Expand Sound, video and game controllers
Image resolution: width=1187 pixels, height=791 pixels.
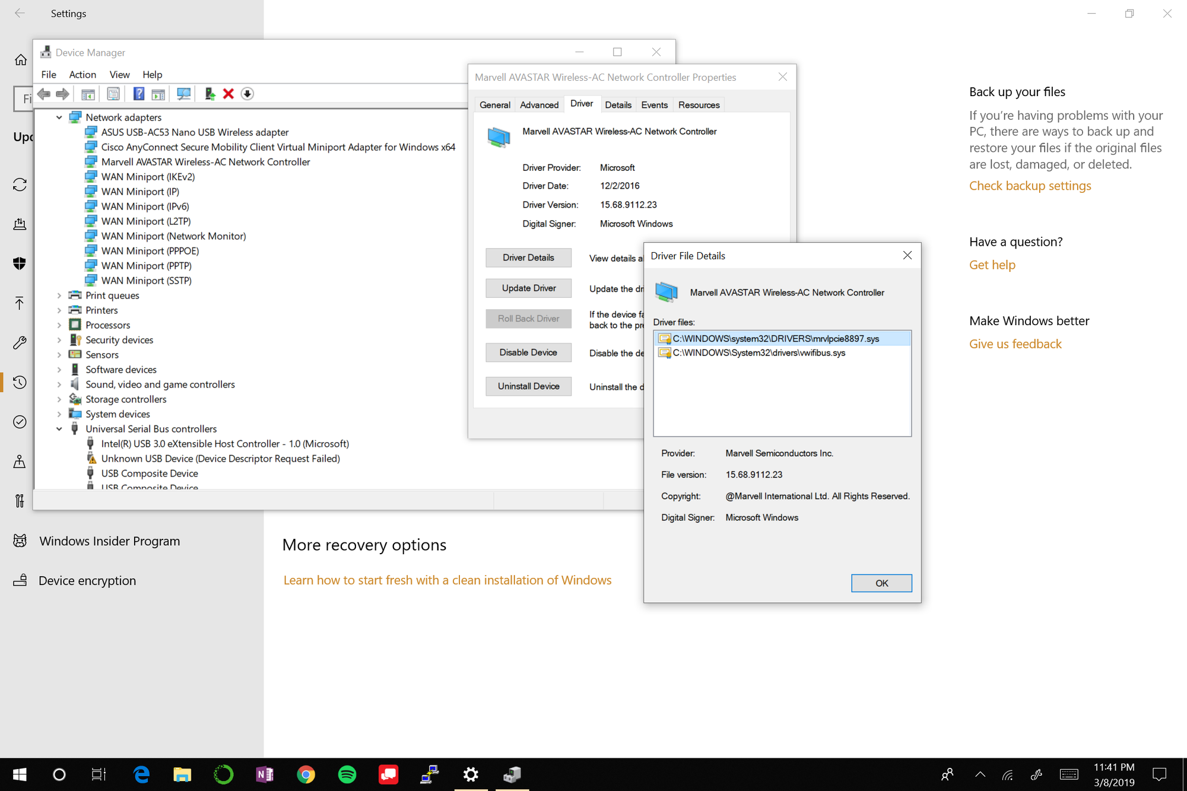point(59,385)
